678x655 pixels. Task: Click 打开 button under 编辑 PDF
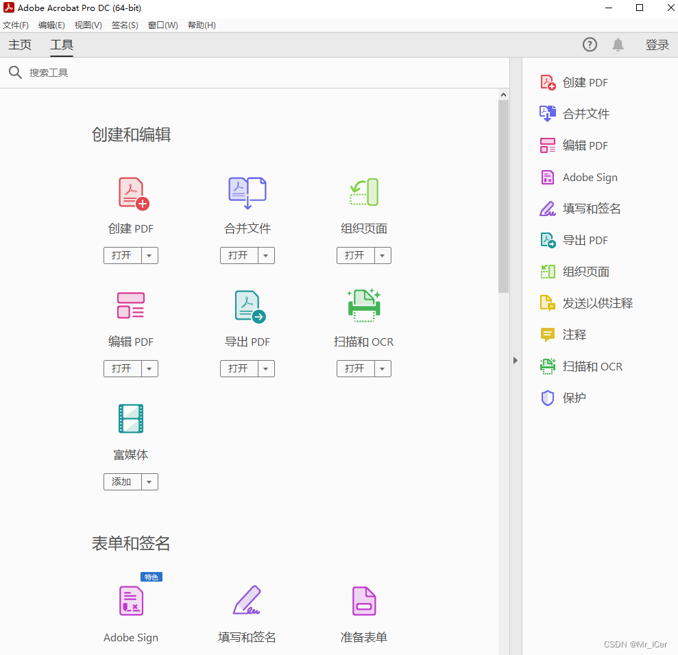(122, 368)
